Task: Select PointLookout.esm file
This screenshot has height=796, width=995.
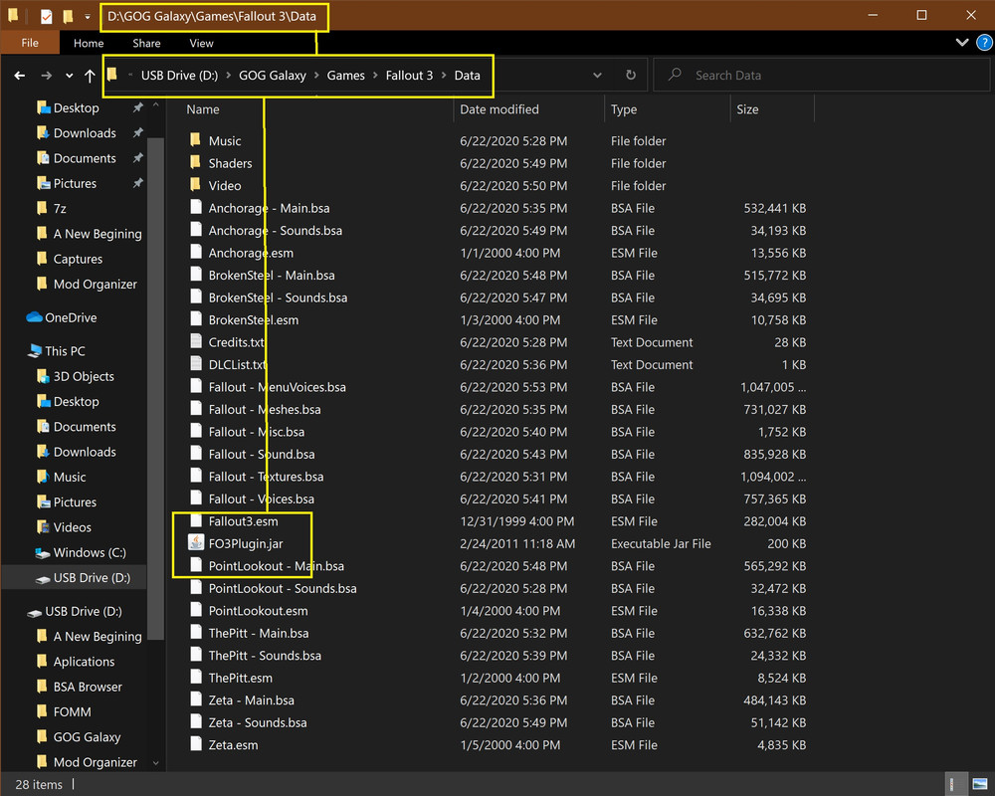Action: tap(258, 611)
